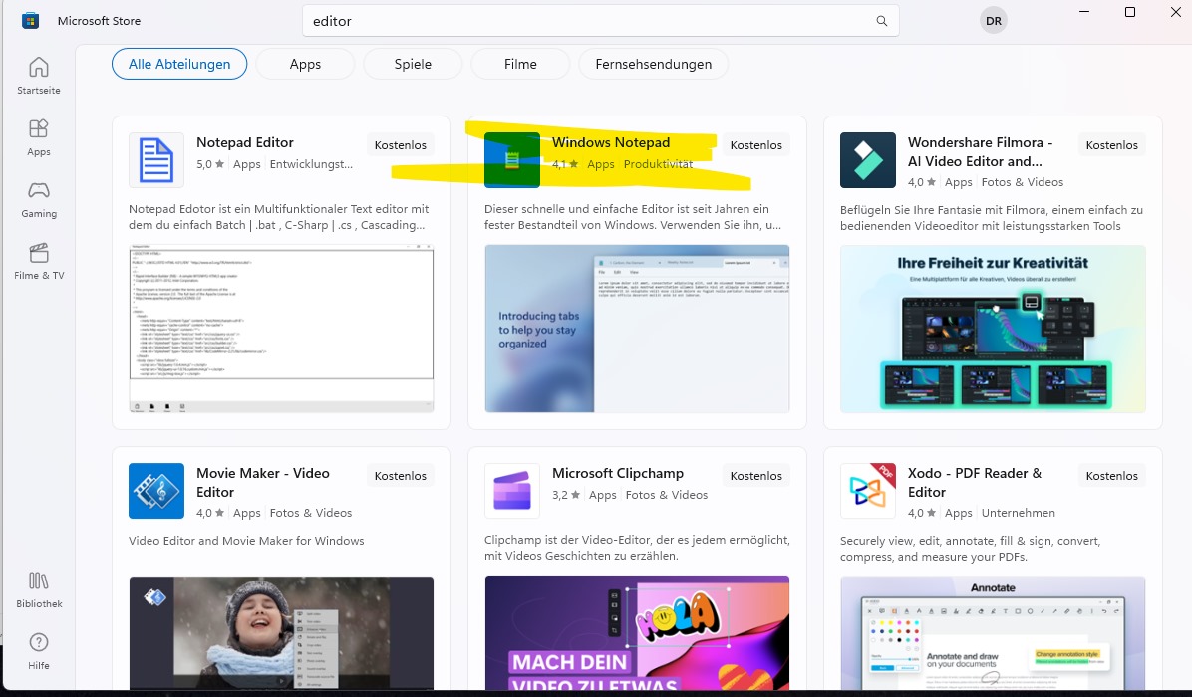
Task: Open the DR user profile avatar
Action: pyautogui.click(x=993, y=21)
